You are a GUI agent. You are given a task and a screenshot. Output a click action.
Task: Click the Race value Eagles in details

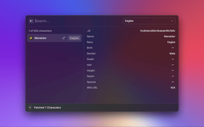(171, 42)
